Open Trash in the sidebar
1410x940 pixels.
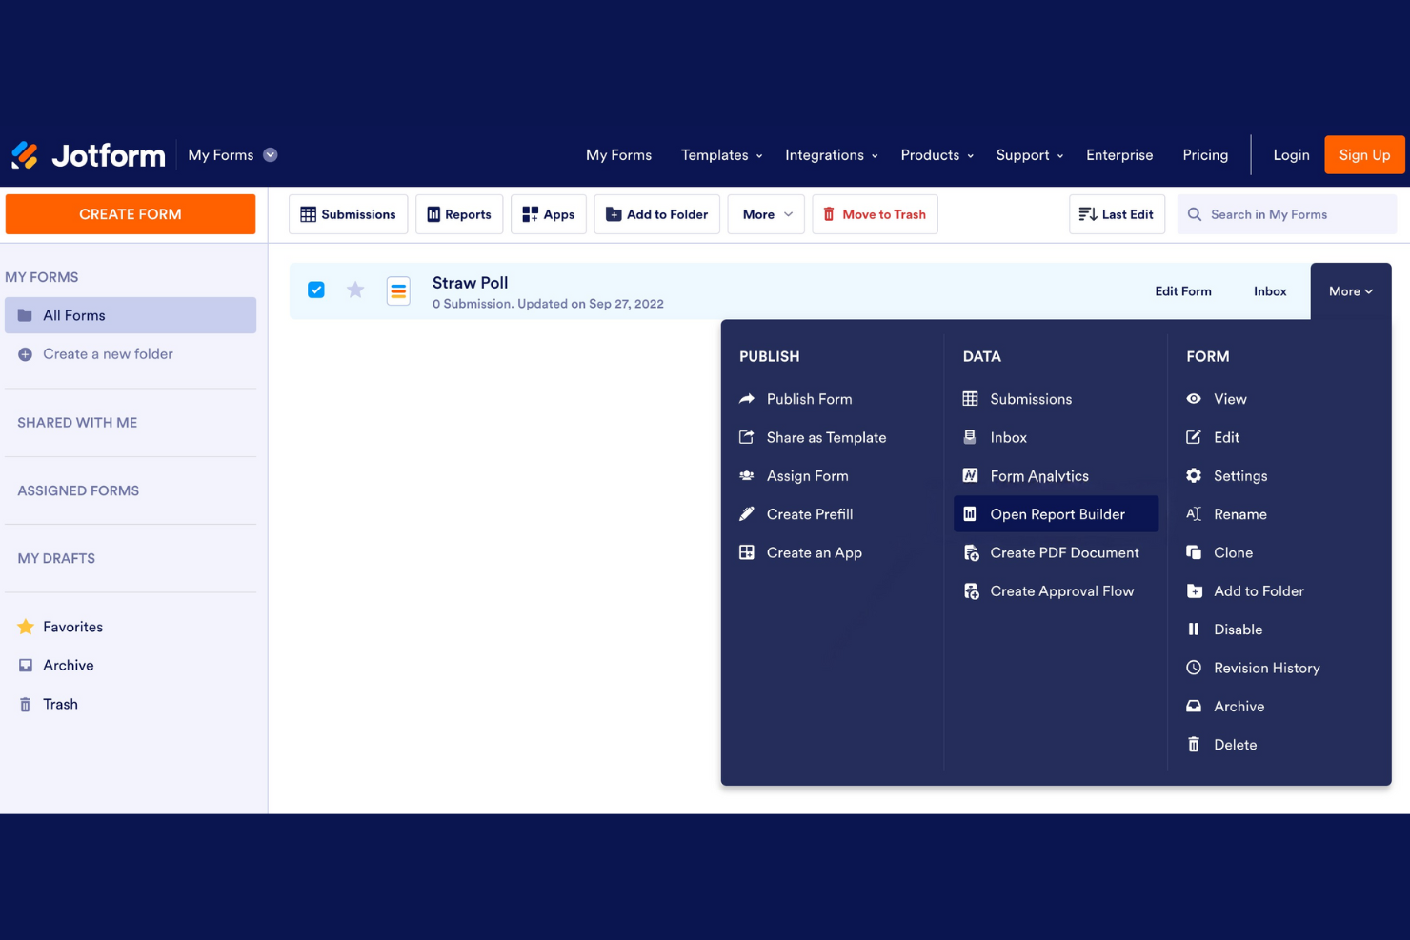[x=60, y=705]
